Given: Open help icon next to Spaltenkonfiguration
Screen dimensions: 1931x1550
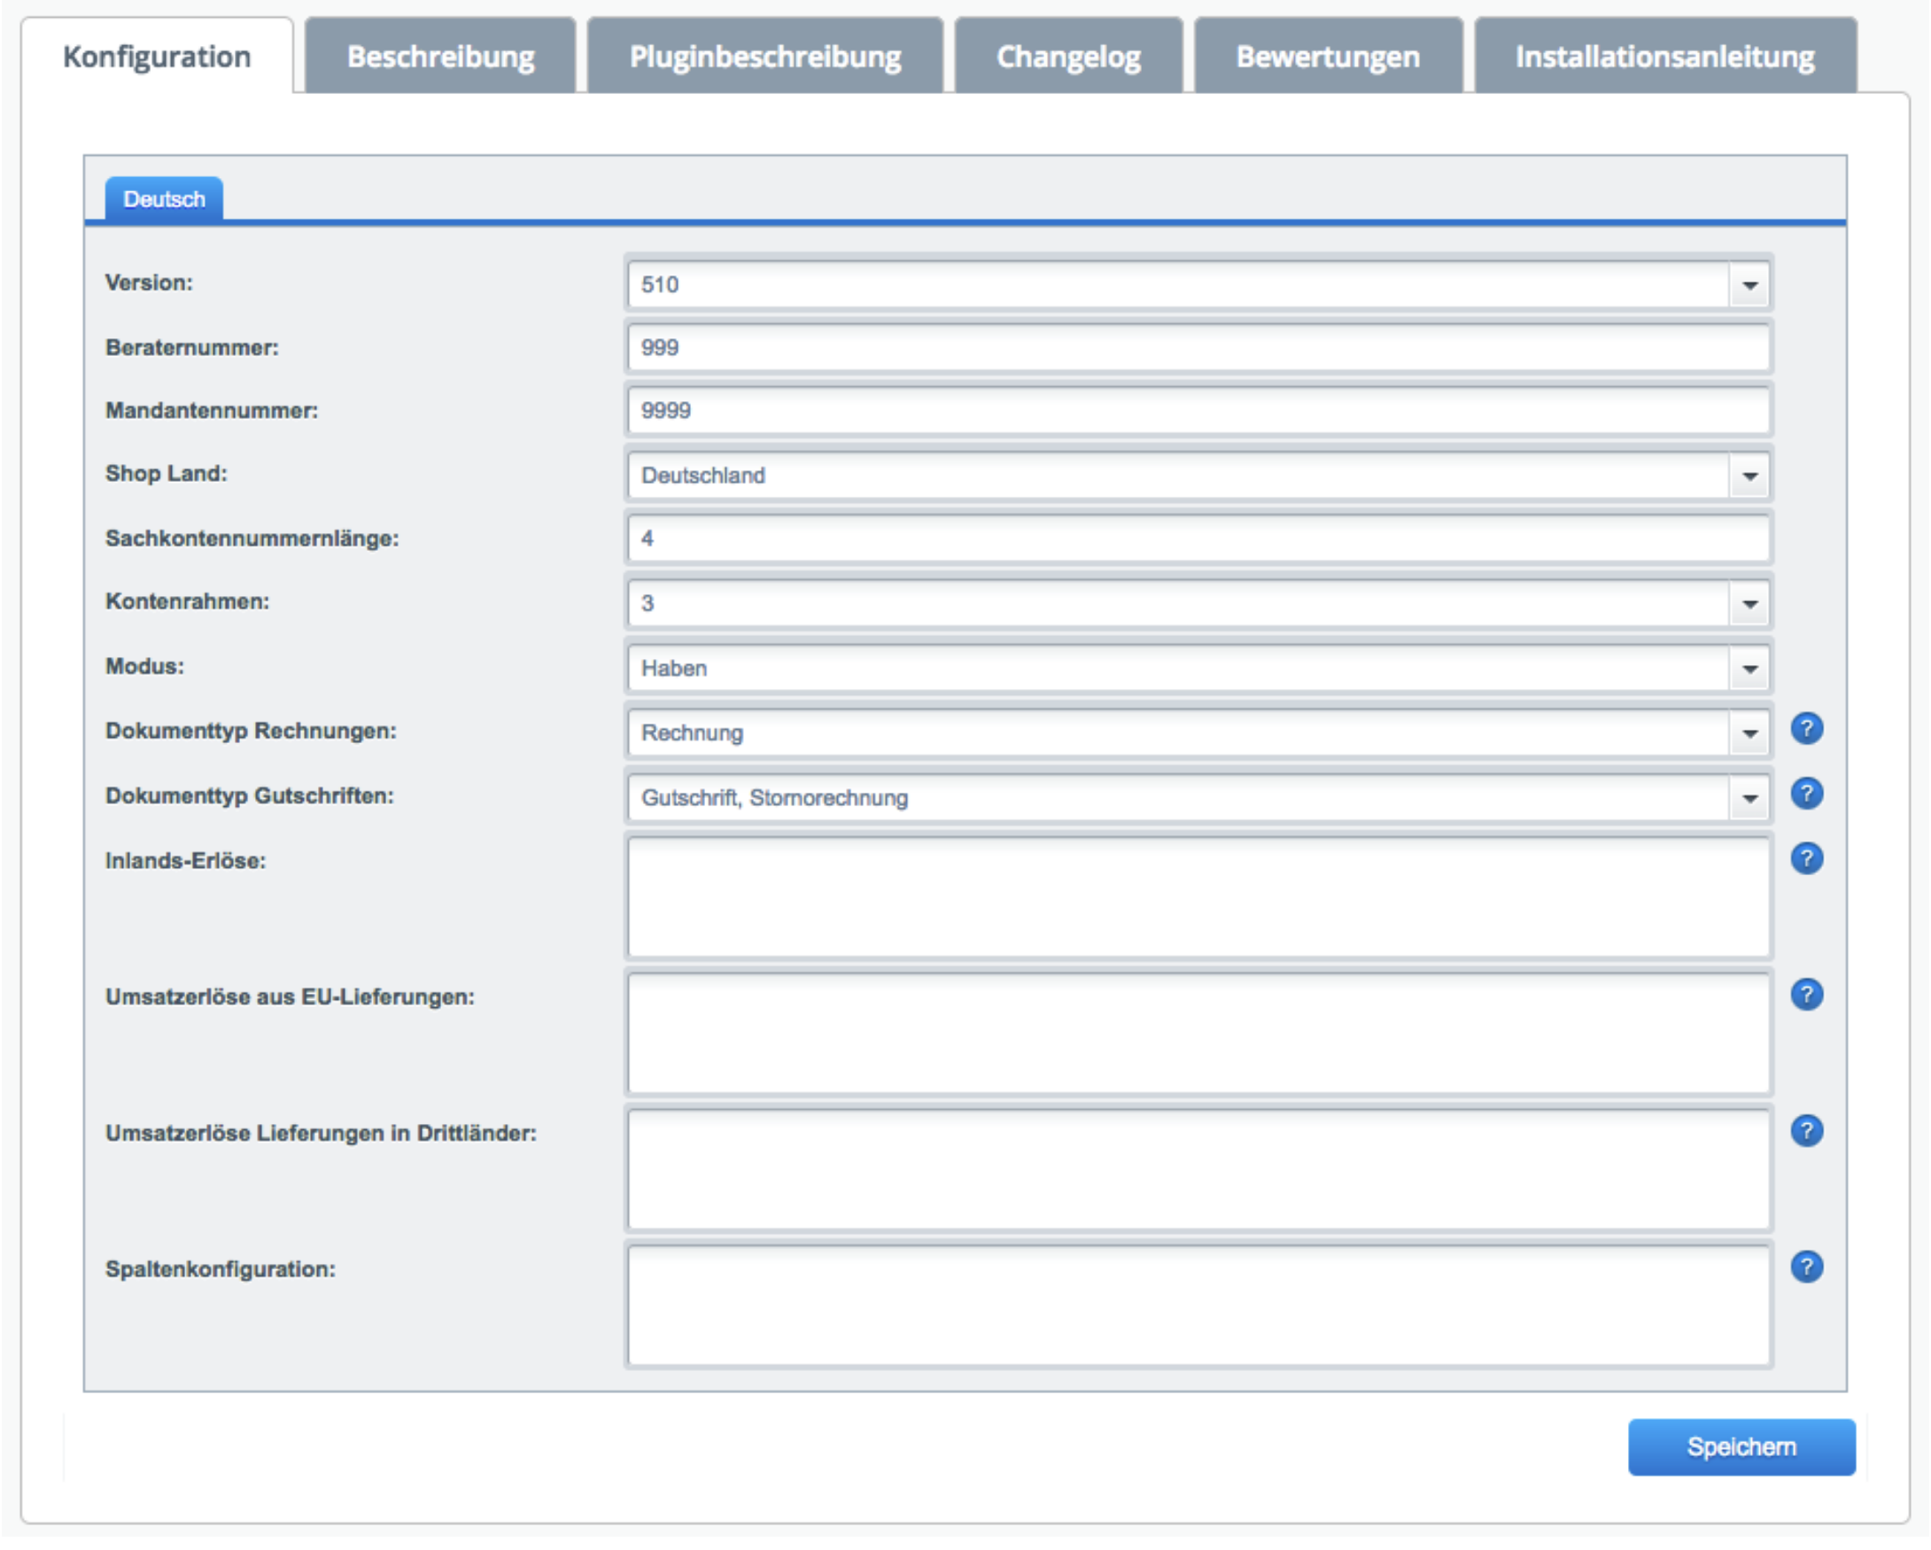Looking at the screenshot, I should pos(1806,1268).
